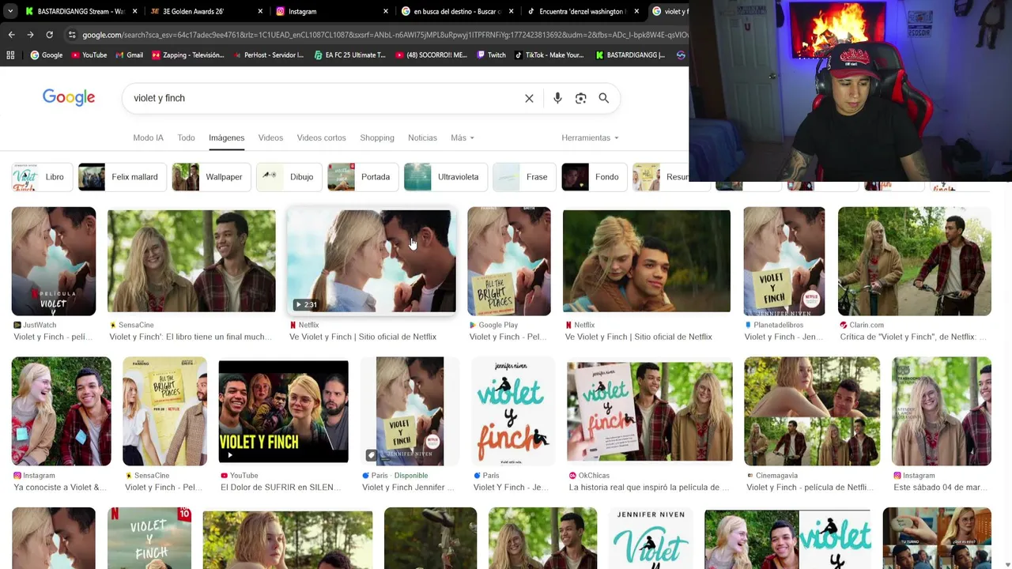
Task: Open Google Lens image search
Action: pyautogui.click(x=580, y=98)
